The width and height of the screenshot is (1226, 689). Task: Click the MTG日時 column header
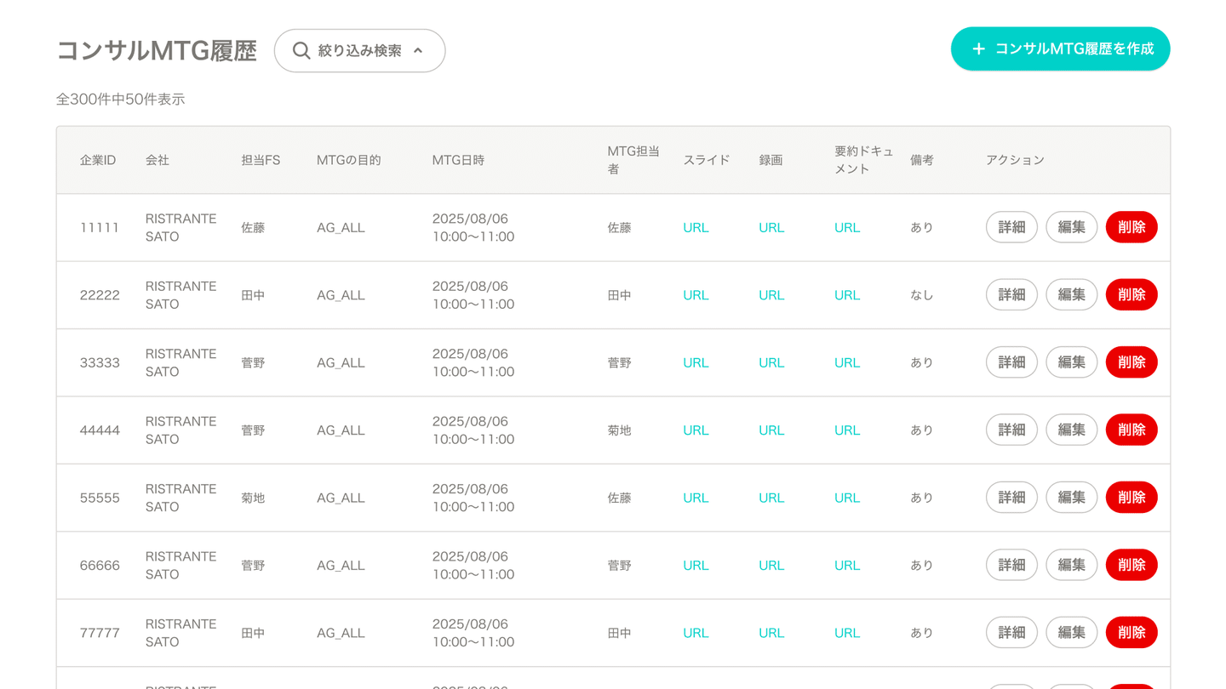pyautogui.click(x=458, y=160)
